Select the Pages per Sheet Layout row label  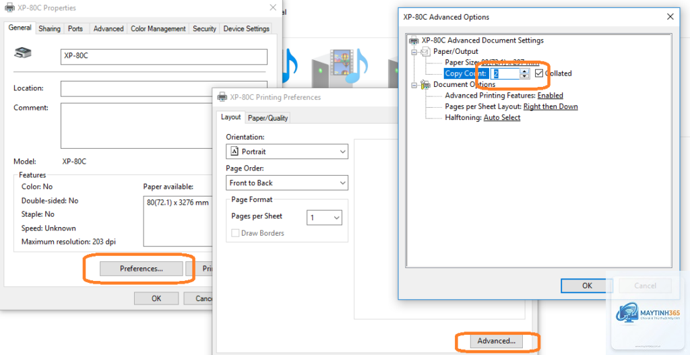(x=483, y=106)
